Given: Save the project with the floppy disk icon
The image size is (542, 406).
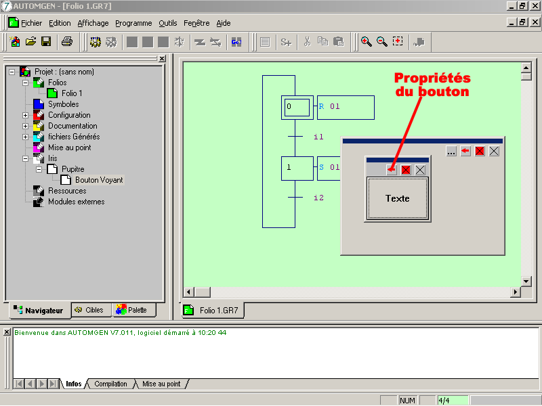Looking at the screenshot, I should click(x=46, y=42).
